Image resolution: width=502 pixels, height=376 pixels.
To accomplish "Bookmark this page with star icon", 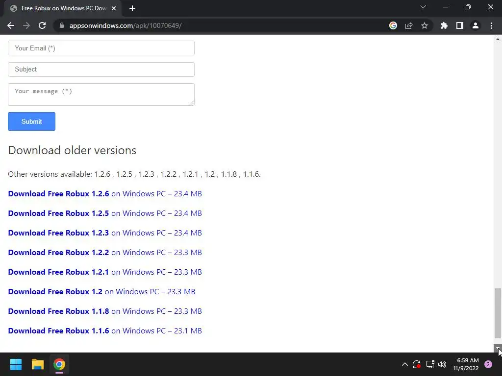I will pyautogui.click(x=424, y=25).
